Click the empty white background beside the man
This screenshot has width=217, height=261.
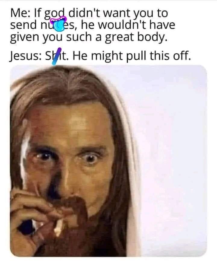(x=171, y=150)
